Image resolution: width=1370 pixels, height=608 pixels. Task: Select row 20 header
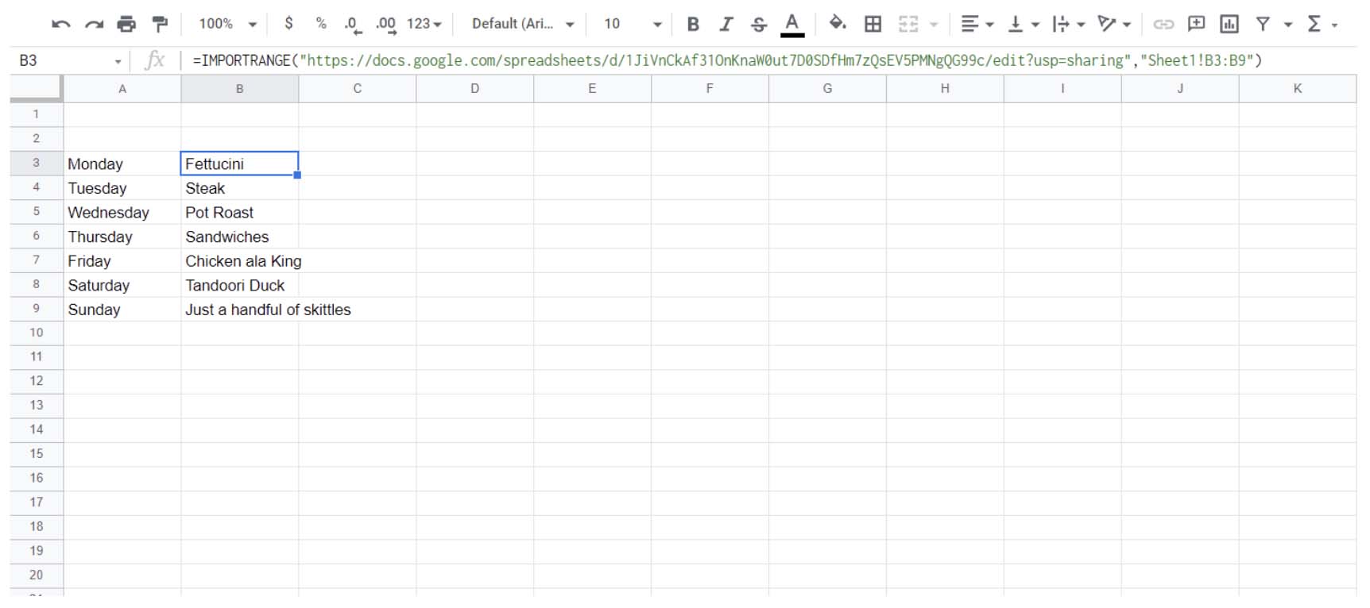(37, 575)
